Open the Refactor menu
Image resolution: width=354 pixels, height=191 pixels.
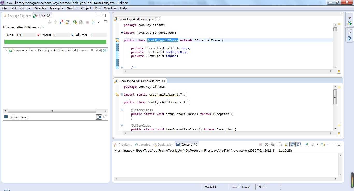(x=40, y=8)
